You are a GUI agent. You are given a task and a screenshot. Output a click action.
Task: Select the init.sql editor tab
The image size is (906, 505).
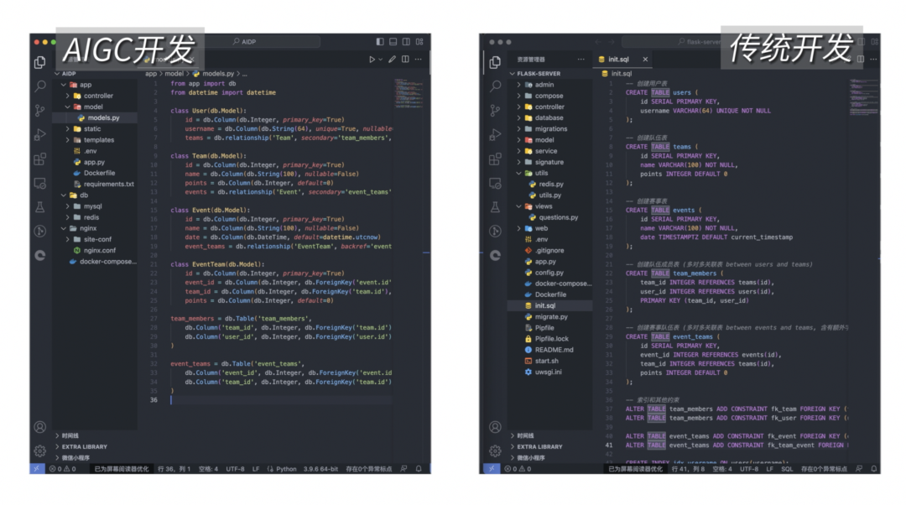click(622, 59)
